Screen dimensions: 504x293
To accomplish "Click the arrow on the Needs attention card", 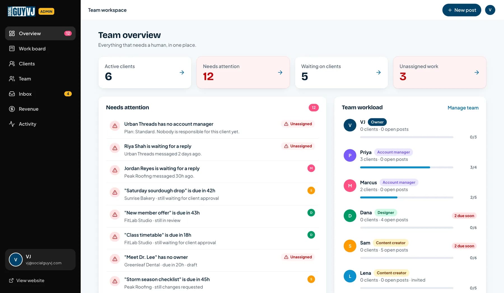I will coord(280,72).
